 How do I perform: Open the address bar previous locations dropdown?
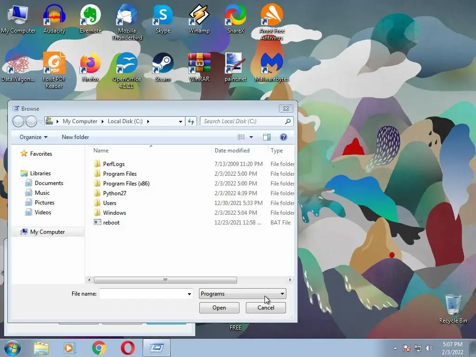[180, 121]
